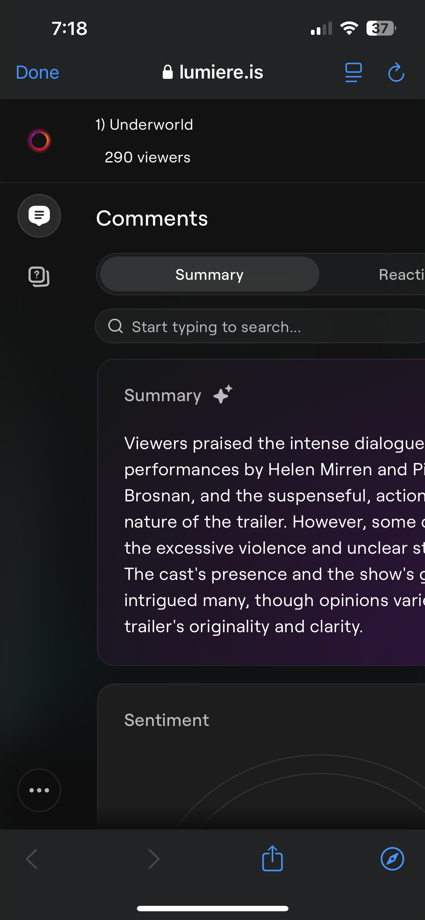This screenshot has height=920, width=425.
Task: Select the Summary tab
Action: (210, 274)
